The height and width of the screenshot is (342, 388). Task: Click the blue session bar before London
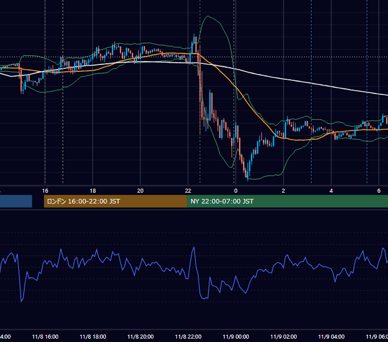click(16, 201)
